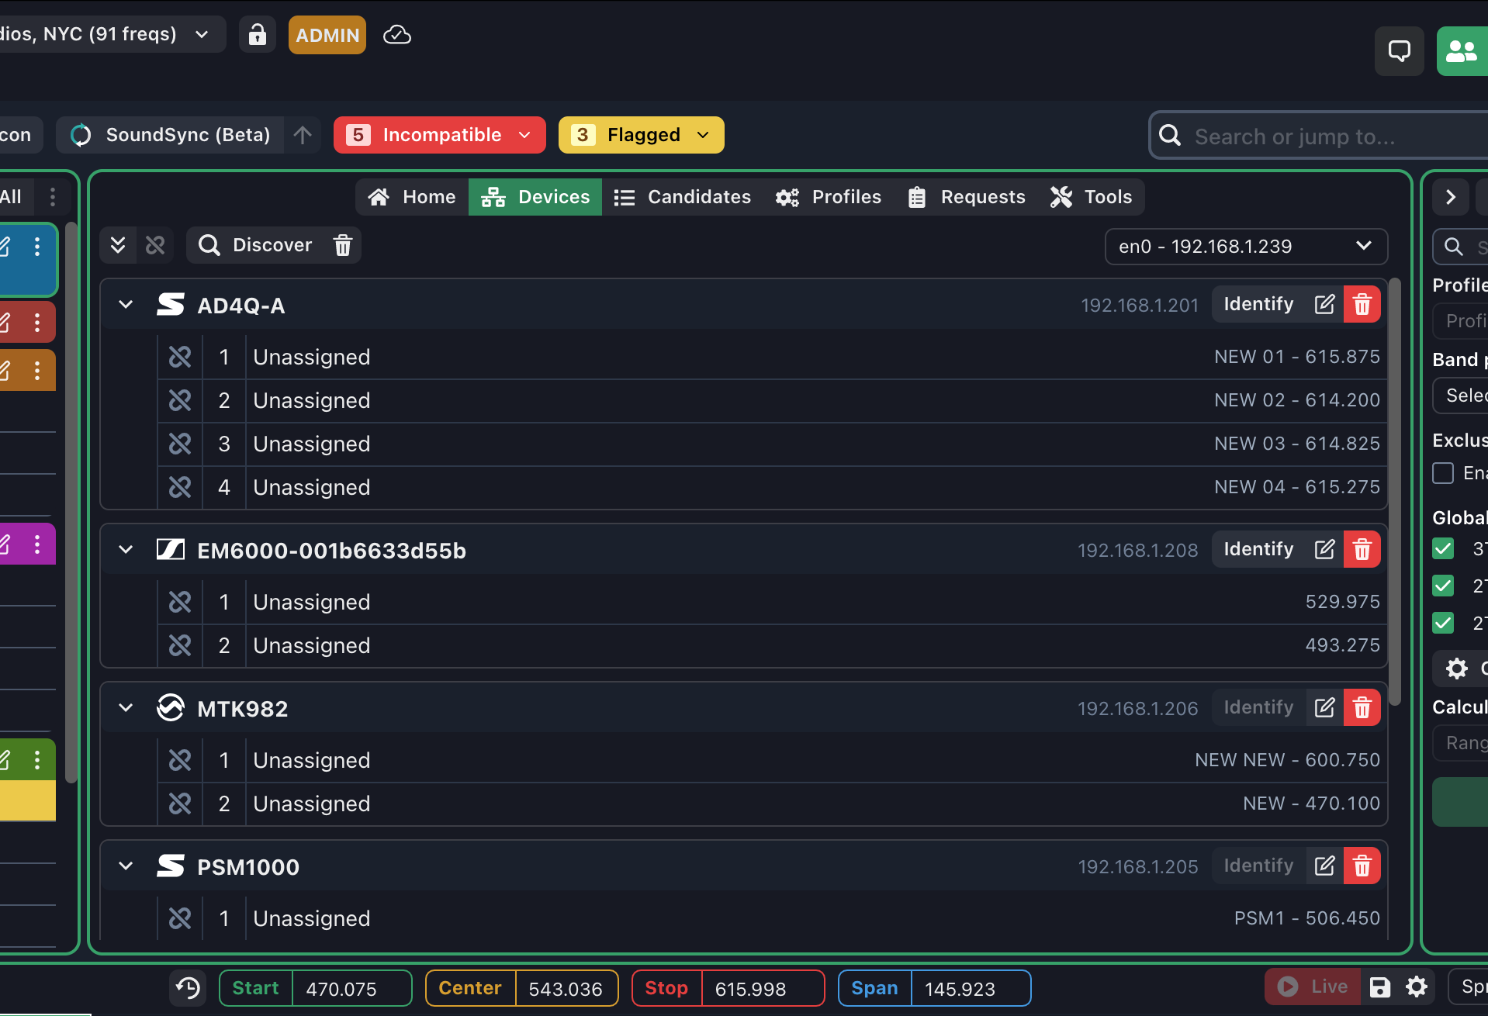Delete the EM6000-001b6633d55b device
Image resolution: width=1488 pixels, height=1016 pixels.
pyautogui.click(x=1362, y=549)
